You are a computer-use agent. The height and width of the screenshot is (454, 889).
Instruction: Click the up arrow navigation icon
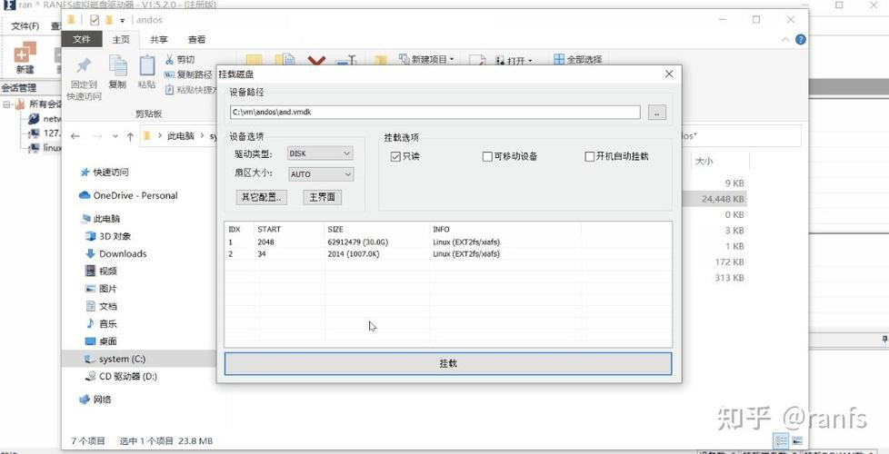[x=130, y=136]
